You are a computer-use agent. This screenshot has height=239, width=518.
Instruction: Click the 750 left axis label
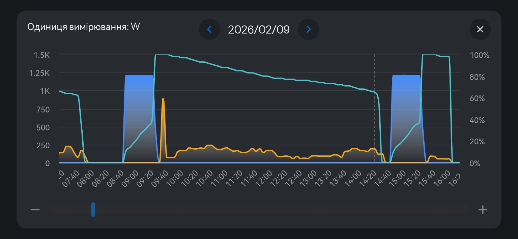click(42, 110)
